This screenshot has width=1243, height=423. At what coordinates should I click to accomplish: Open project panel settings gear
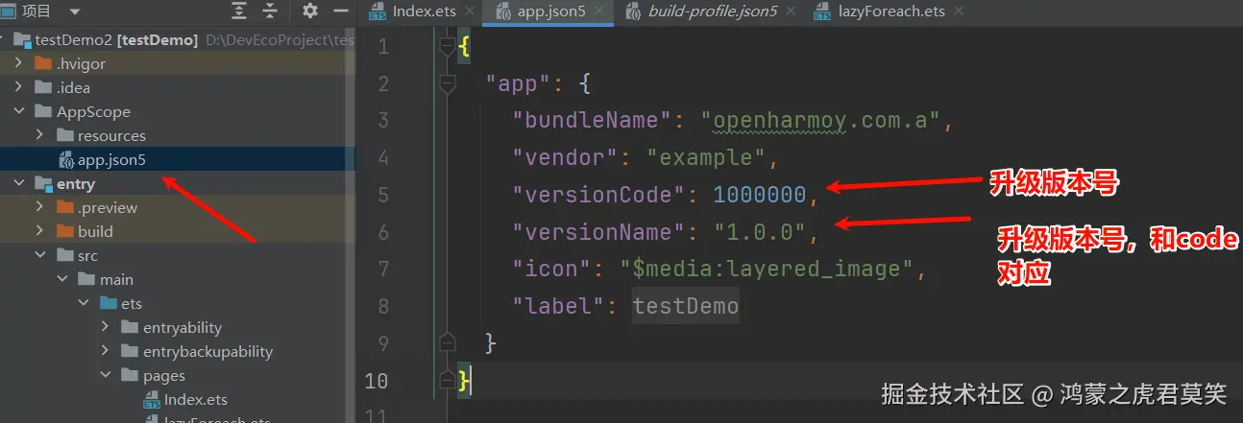309,12
